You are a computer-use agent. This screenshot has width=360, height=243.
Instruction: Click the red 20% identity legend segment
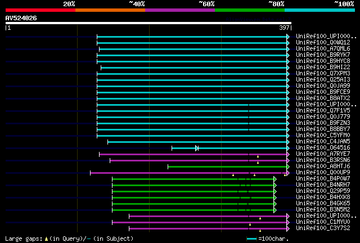tap(40, 10)
